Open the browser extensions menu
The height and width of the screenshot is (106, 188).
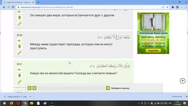[173, 7]
